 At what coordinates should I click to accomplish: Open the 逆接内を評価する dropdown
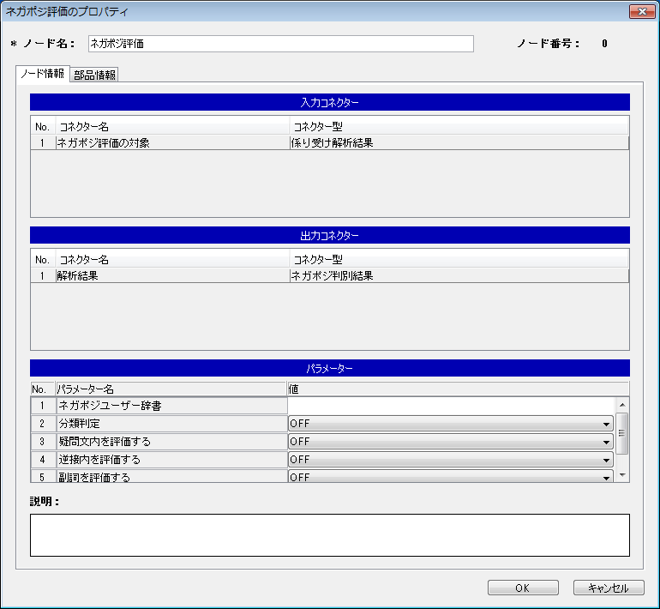coord(451,460)
